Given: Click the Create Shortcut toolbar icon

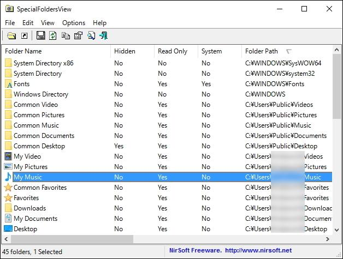Looking at the screenshot, I should click(25, 36).
